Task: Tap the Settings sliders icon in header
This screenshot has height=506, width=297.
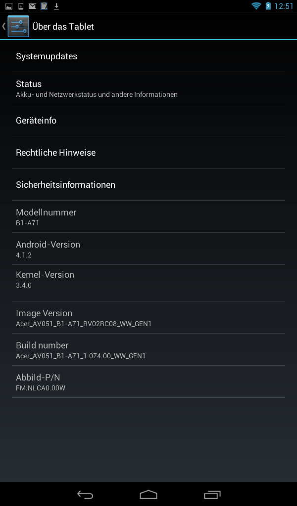Action: [18, 26]
